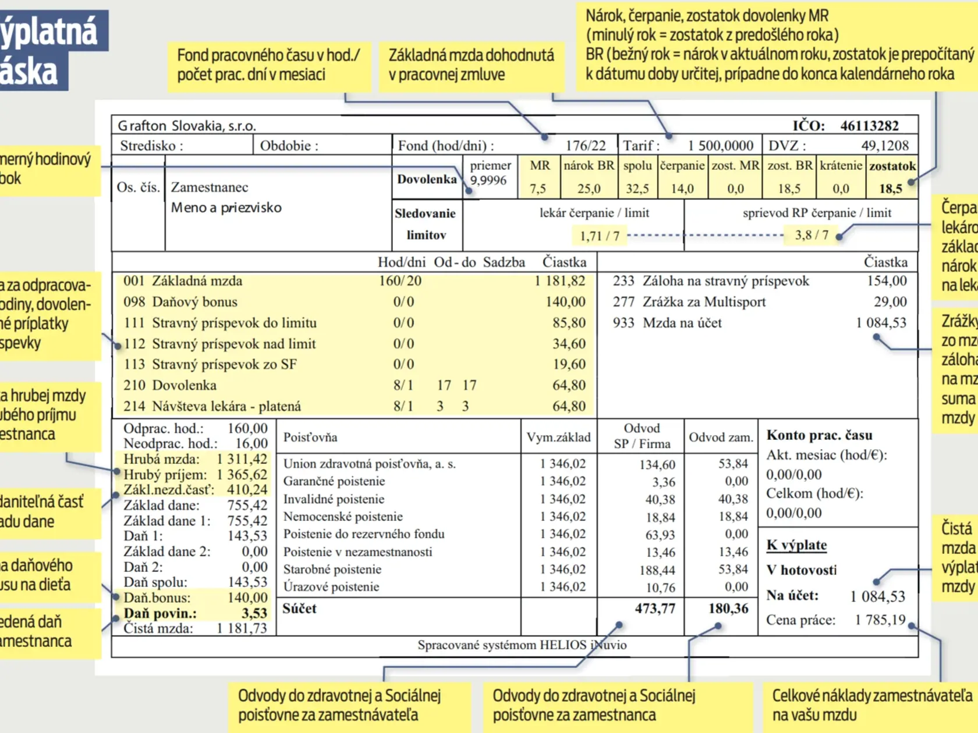The width and height of the screenshot is (978, 733).
Task: Select the employee total 180,36
Action: (x=728, y=609)
